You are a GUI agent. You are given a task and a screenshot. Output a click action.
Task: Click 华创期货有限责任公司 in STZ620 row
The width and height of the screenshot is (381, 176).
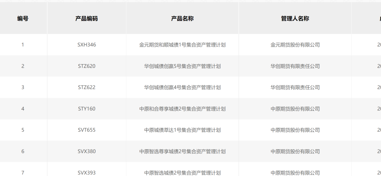pyautogui.click(x=295, y=66)
